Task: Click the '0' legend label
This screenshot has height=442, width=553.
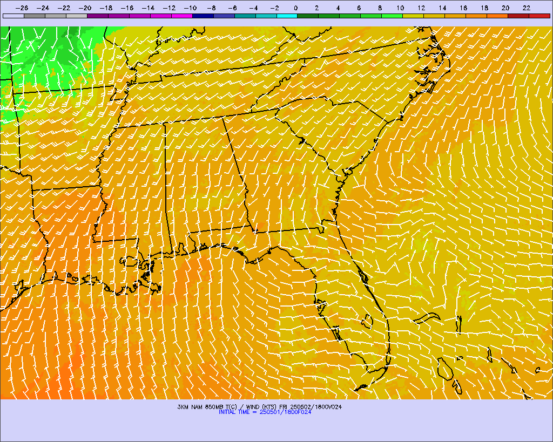Action: (x=295, y=8)
